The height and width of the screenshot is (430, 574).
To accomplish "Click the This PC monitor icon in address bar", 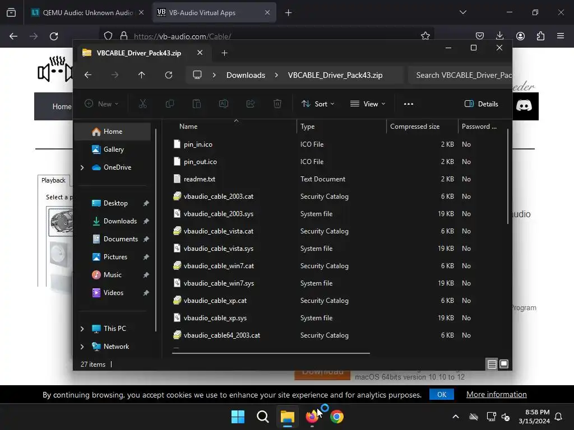I will (197, 75).
